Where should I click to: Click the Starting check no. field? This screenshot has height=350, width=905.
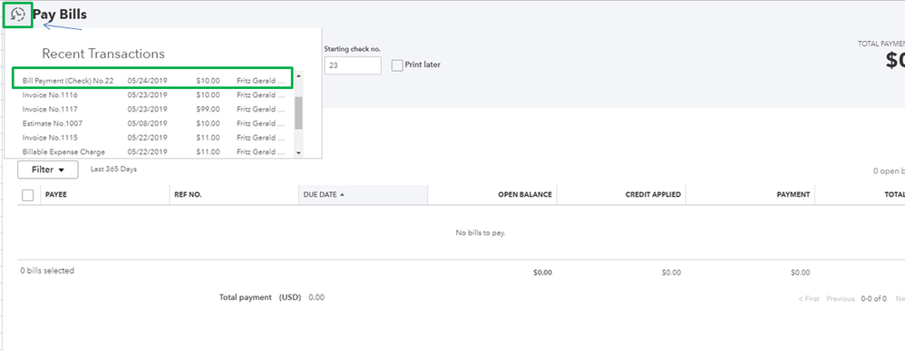pyautogui.click(x=353, y=65)
